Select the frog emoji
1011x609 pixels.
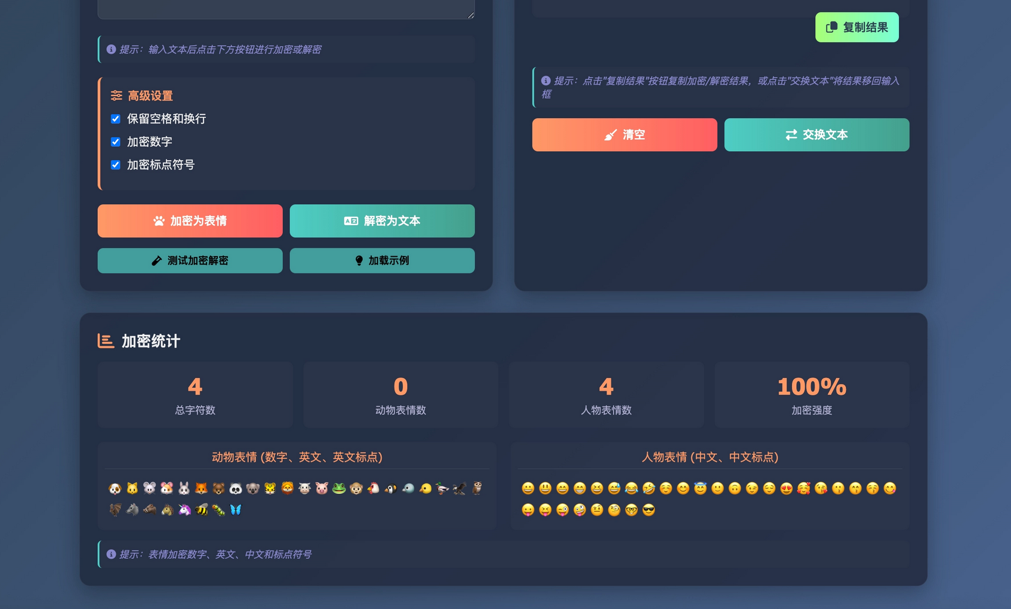pos(339,488)
